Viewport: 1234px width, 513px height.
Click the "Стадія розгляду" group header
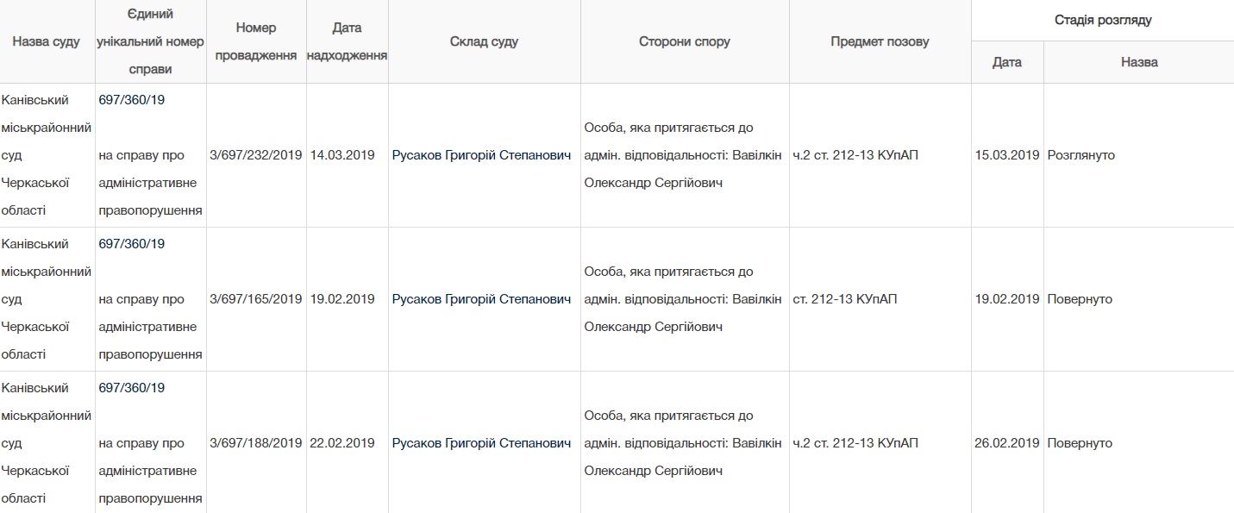[x=1102, y=20]
